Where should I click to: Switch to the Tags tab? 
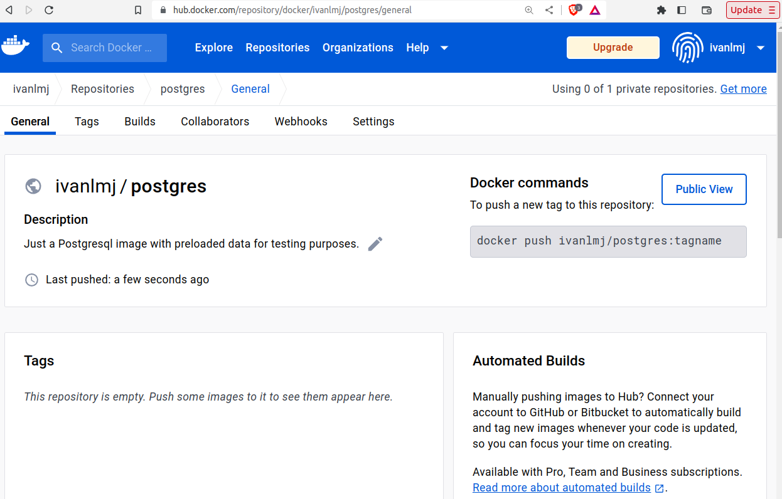(87, 122)
